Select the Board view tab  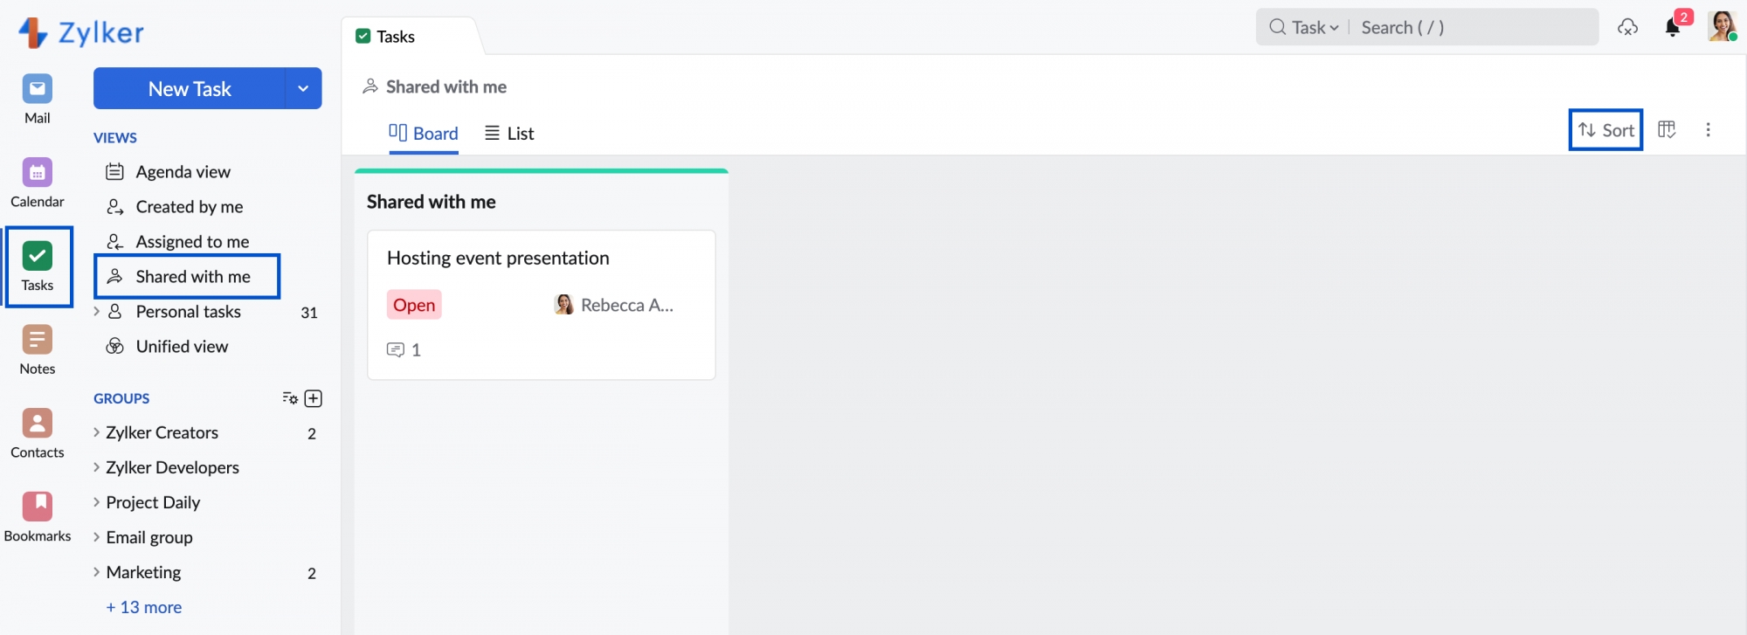click(424, 133)
